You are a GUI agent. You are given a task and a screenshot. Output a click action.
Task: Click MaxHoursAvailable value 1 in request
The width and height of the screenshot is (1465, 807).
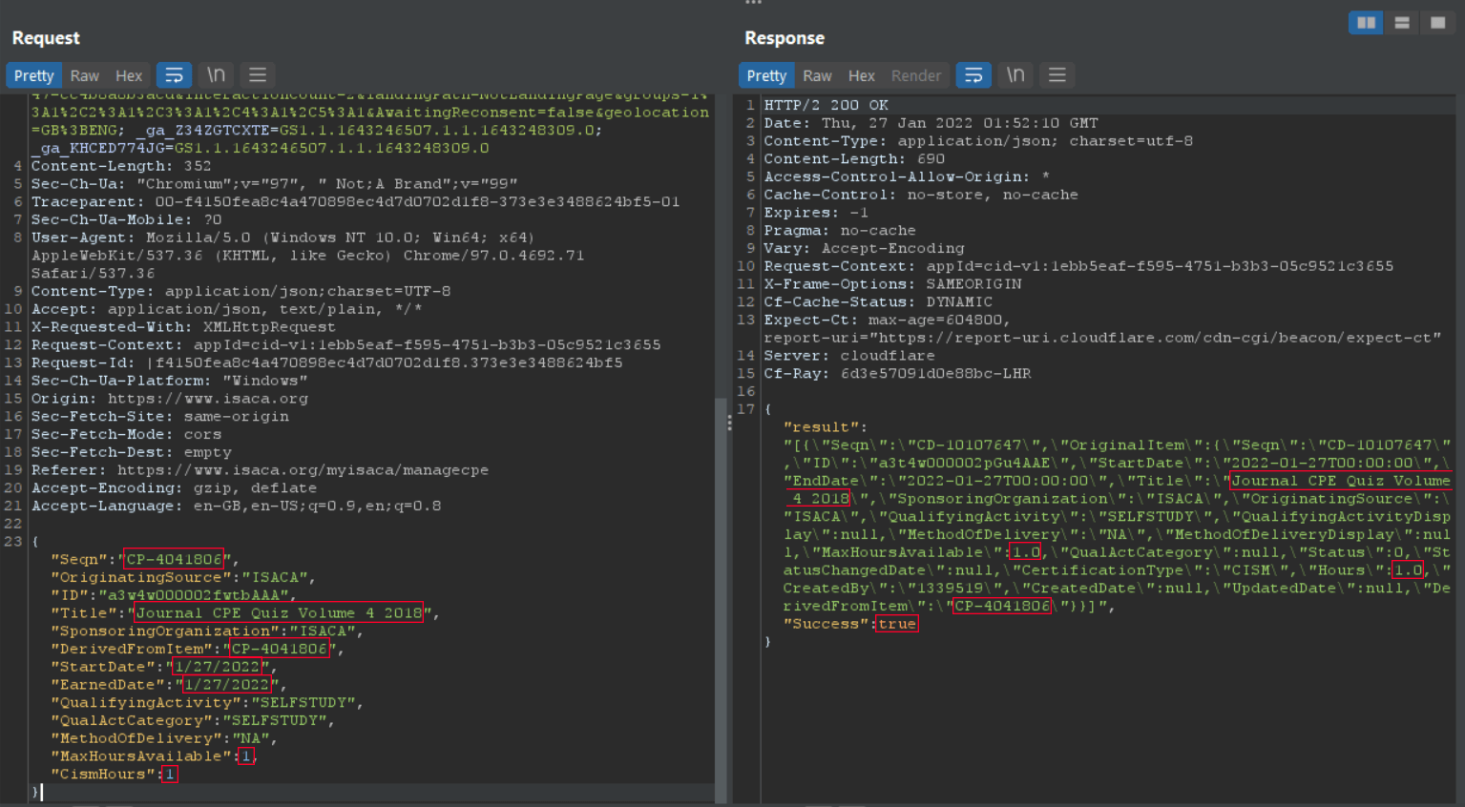click(246, 756)
